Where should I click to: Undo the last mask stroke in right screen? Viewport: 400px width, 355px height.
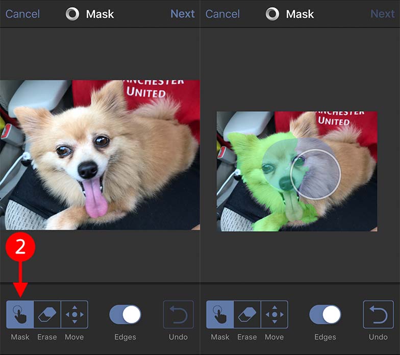point(378,314)
